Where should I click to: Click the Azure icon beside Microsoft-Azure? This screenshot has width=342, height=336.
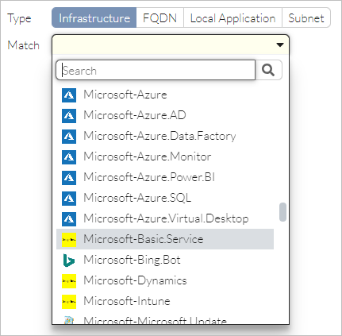(69, 95)
